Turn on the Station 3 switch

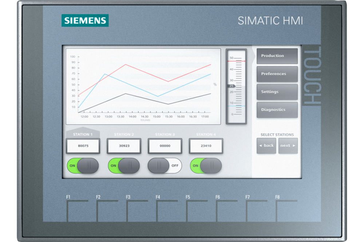pyautogui.click(x=165, y=166)
